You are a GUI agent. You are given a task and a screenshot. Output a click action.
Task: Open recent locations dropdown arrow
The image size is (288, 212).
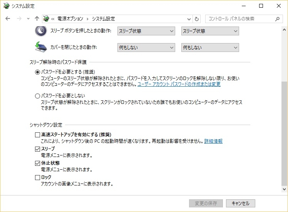point(28,18)
